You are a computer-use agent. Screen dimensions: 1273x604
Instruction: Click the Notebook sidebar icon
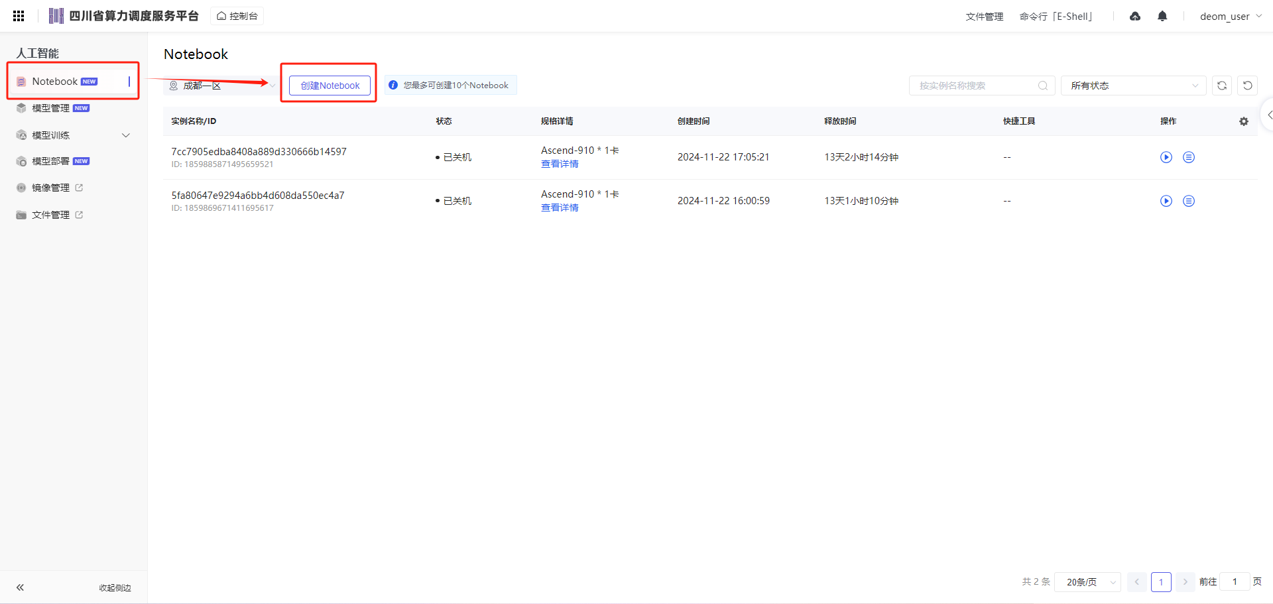point(21,82)
